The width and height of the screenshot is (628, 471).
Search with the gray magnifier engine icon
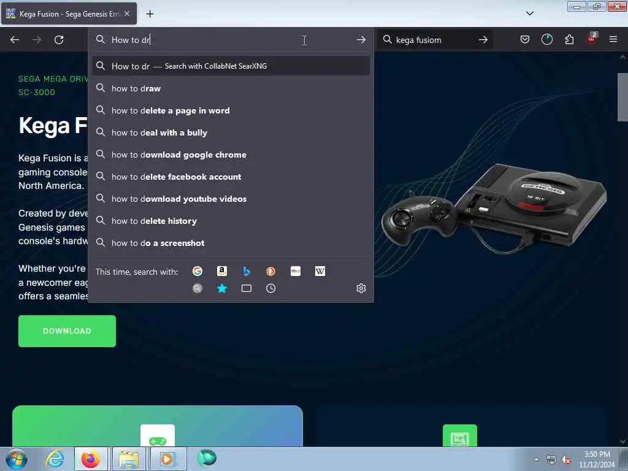(x=197, y=288)
